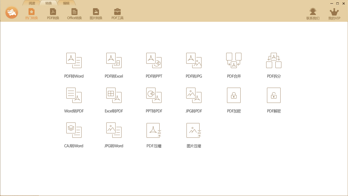This screenshot has width=348, height=196.
Task: Open the PDF拆分 split tool
Action: 274,61
